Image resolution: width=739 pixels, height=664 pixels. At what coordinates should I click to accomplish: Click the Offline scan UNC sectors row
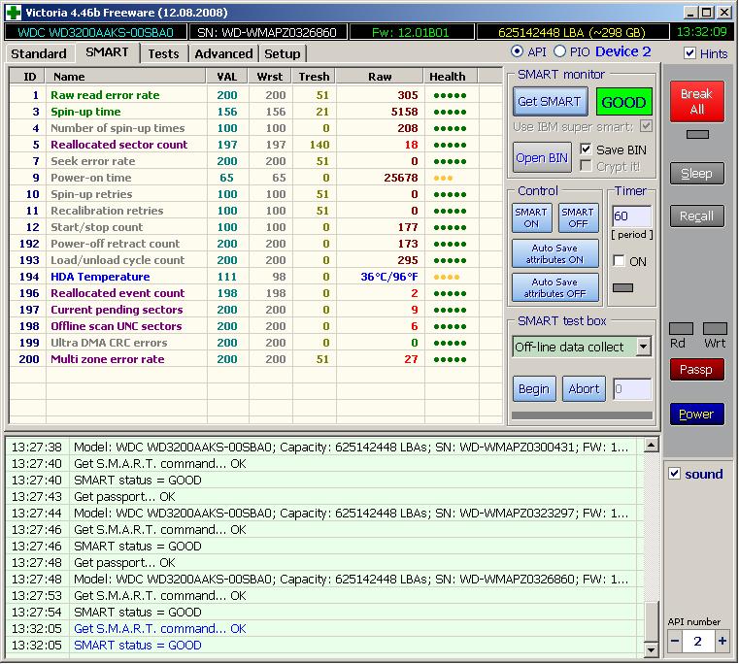[256, 326]
